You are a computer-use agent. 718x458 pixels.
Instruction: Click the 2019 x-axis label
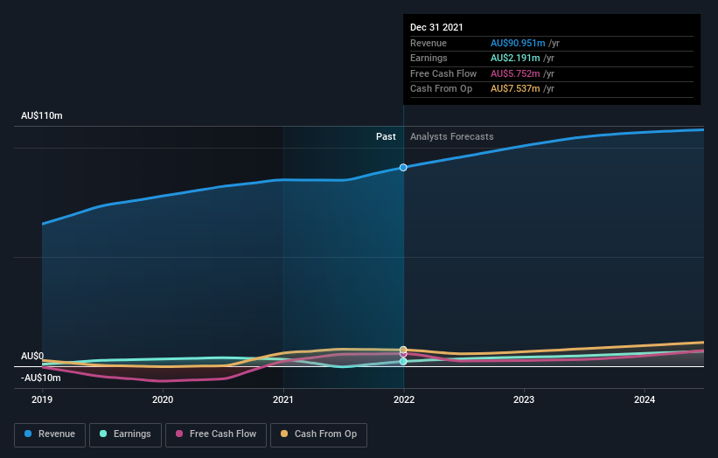click(42, 399)
